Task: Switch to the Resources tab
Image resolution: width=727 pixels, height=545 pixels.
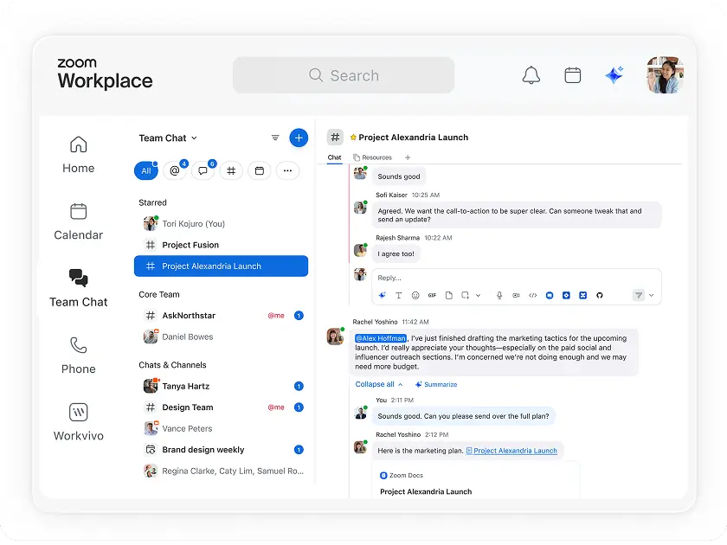Action: pos(377,157)
